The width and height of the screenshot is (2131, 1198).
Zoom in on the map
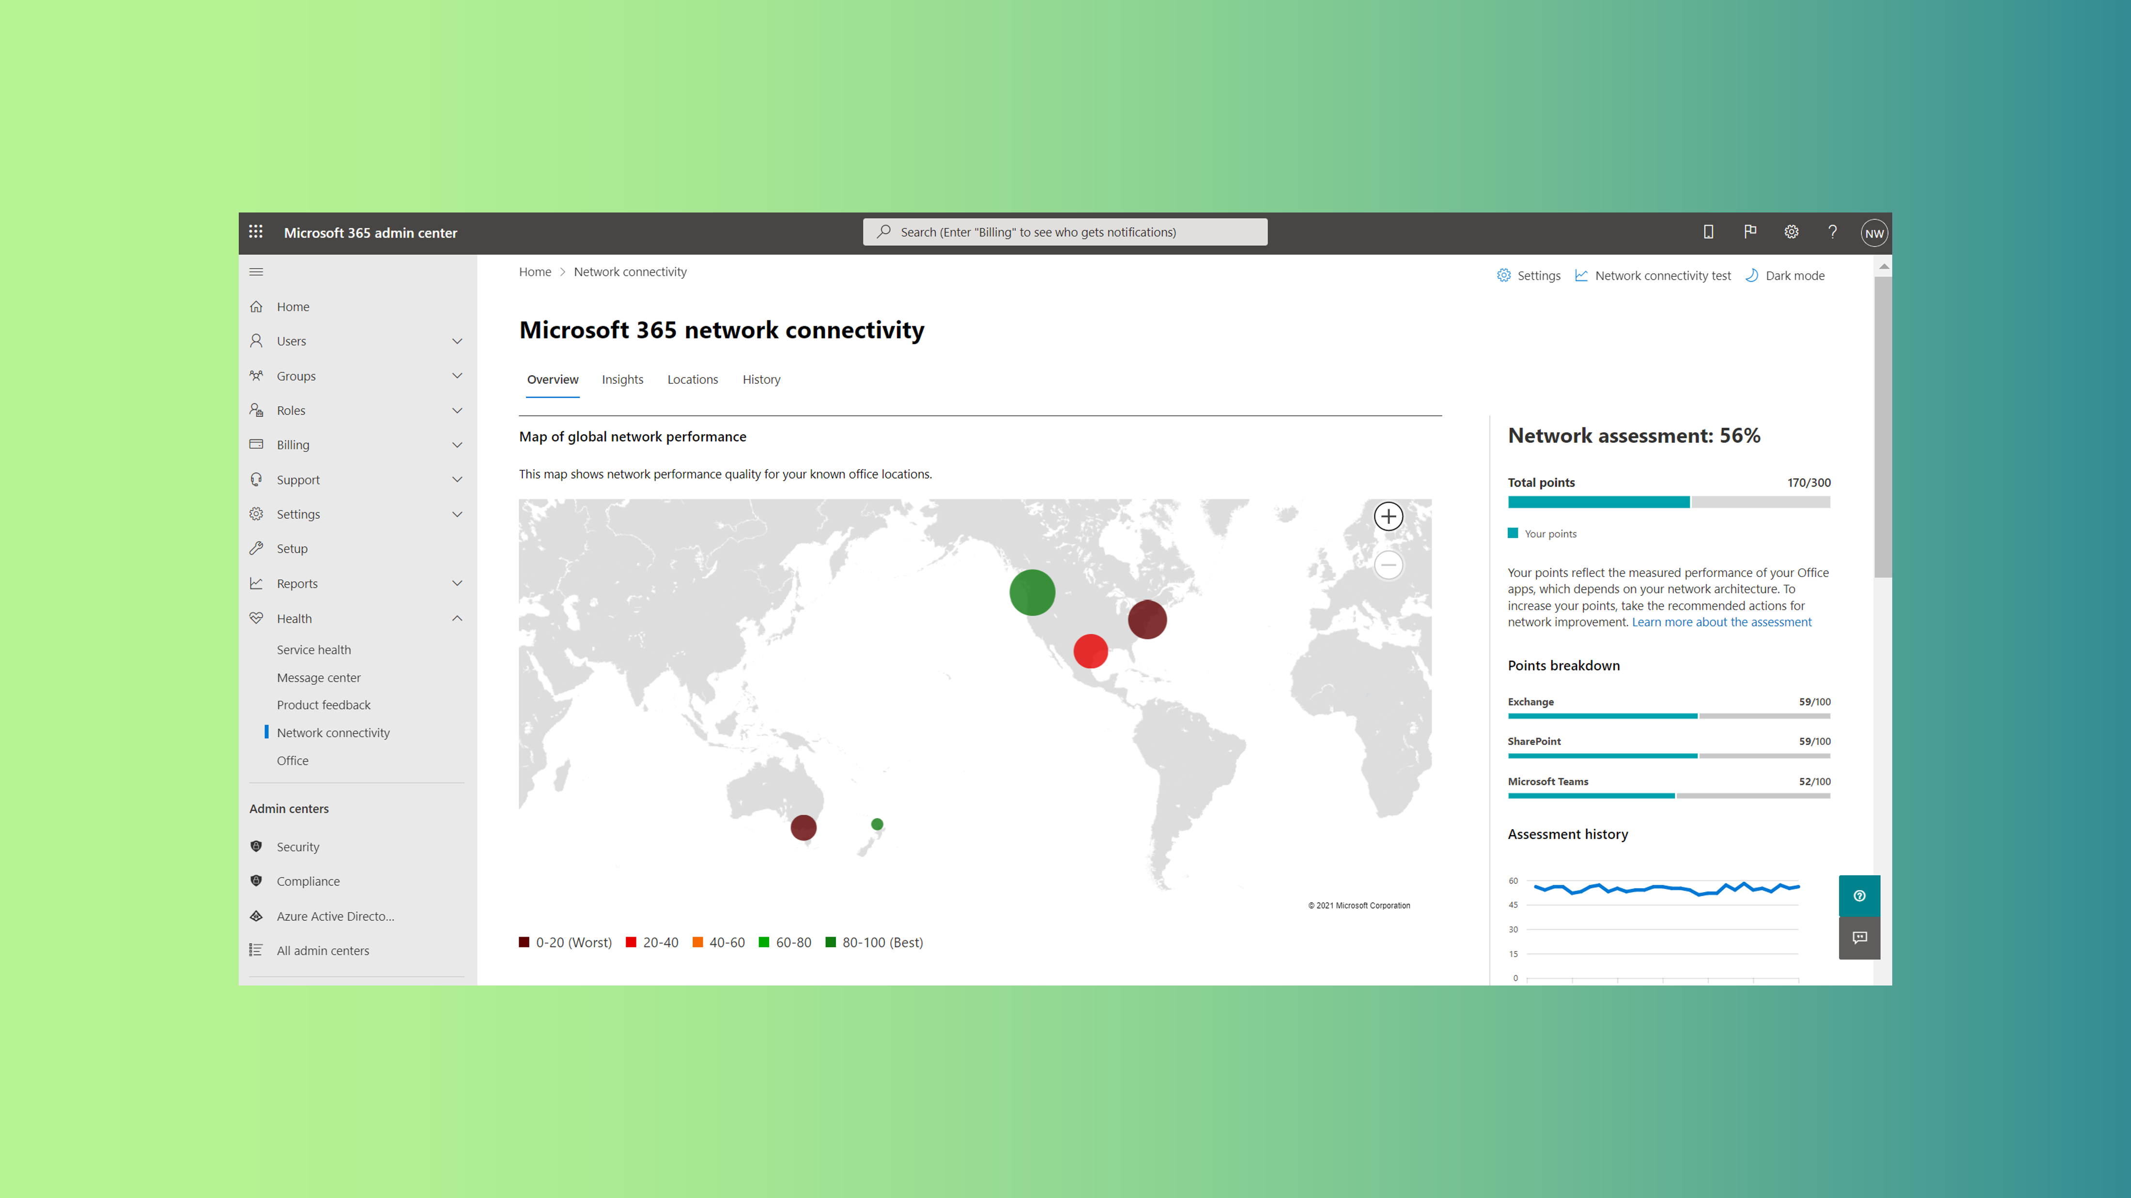pos(1388,517)
